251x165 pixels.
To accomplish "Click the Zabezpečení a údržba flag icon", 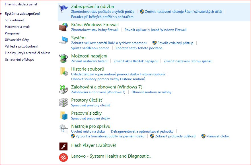I will click(x=63, y=9).
